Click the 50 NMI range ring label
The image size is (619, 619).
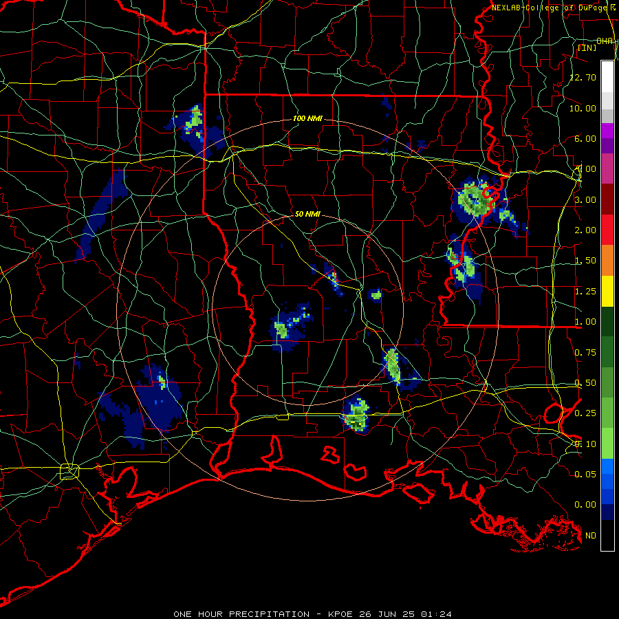tap(307, 214)
